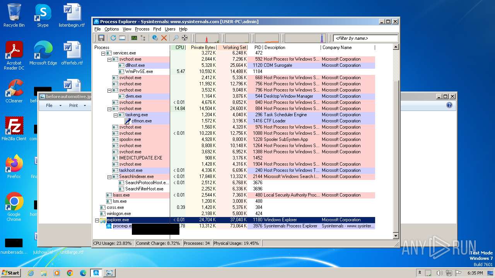The image size is (495, 278).
Task: Select Firefox desktop icon
Action: (14, 166)
